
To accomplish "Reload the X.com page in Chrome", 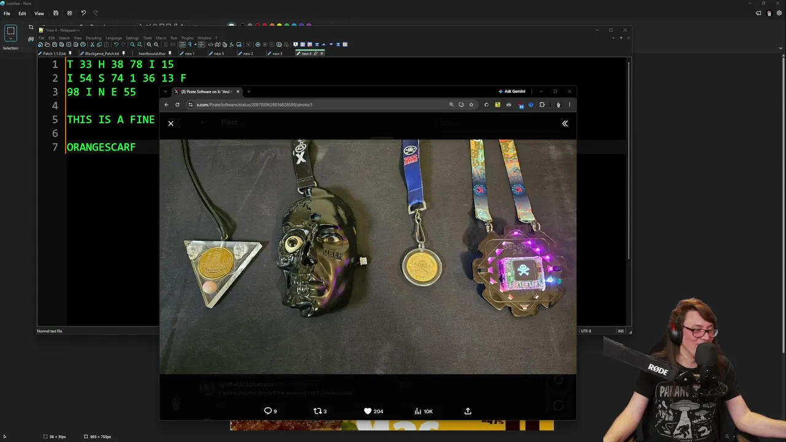I will pos(177,104).
